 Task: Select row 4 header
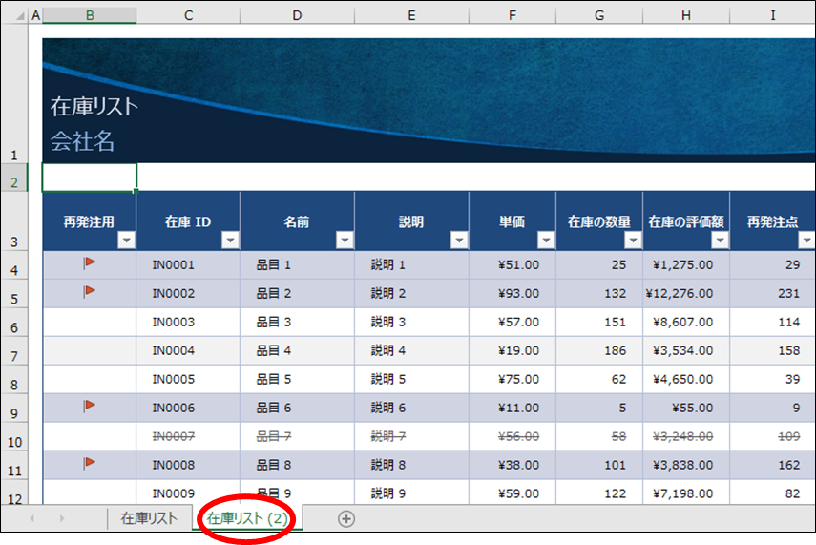[x=14, y=265]
